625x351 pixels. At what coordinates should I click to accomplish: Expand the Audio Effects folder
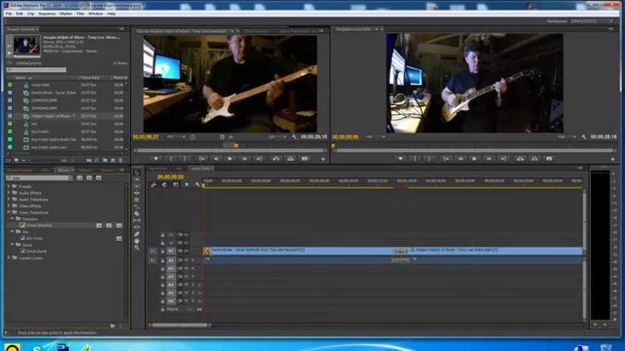pyautogui.click(x=8, y=192)
